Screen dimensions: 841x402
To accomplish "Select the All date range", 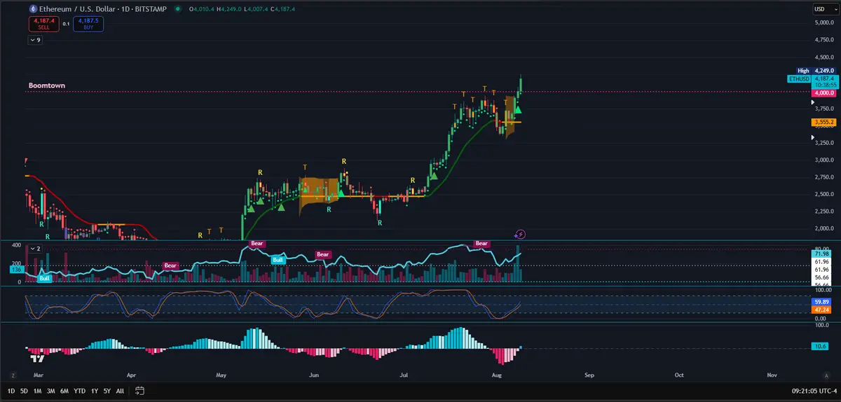I will (x=120, y=390).
